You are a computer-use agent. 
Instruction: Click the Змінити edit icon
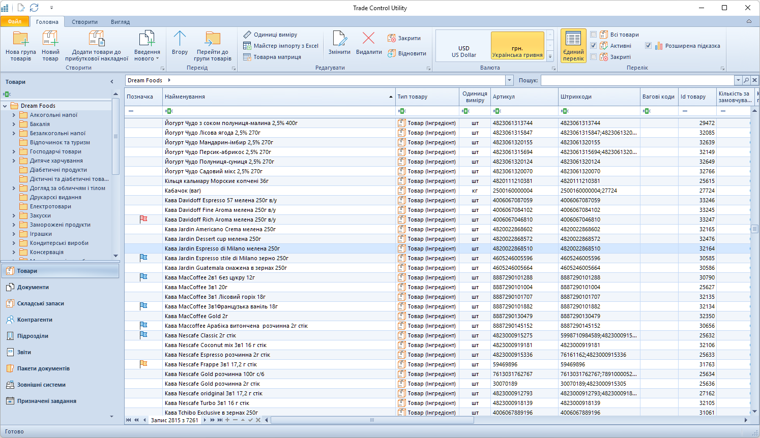pyautogui.click(x=339, y=40)
